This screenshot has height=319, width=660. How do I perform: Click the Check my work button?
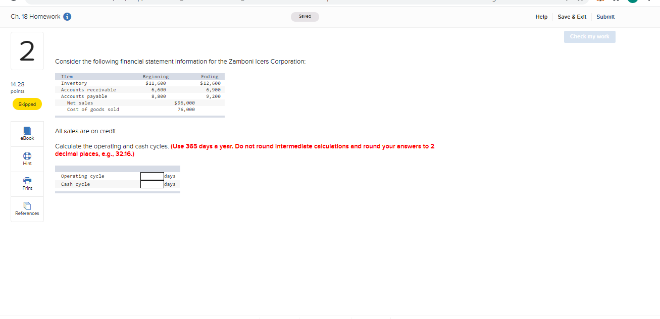(x=589, y=36)
